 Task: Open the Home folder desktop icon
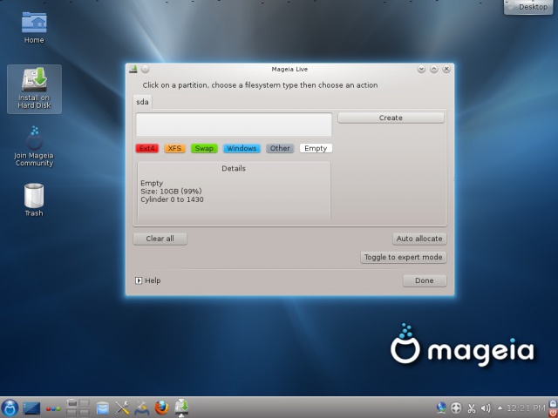(x=34, y=27)
